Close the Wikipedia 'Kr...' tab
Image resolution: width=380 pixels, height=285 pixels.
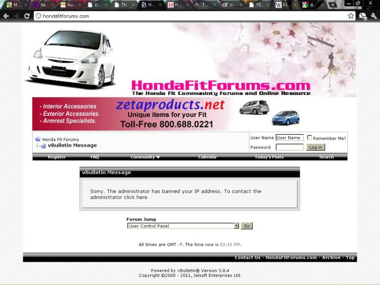[x=295, y=5]
